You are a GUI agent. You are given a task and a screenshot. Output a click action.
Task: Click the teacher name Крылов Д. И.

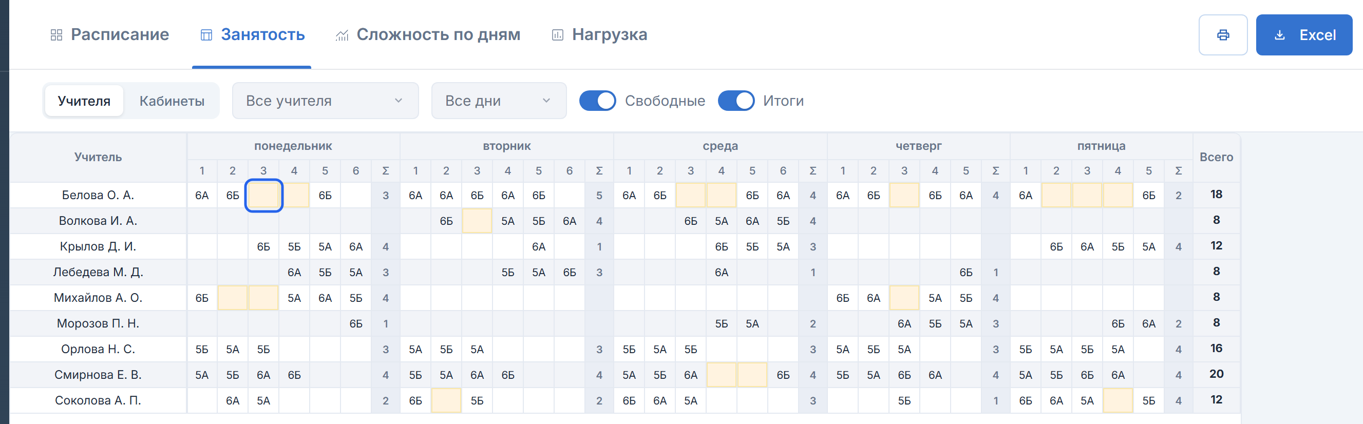pos(98,246)
